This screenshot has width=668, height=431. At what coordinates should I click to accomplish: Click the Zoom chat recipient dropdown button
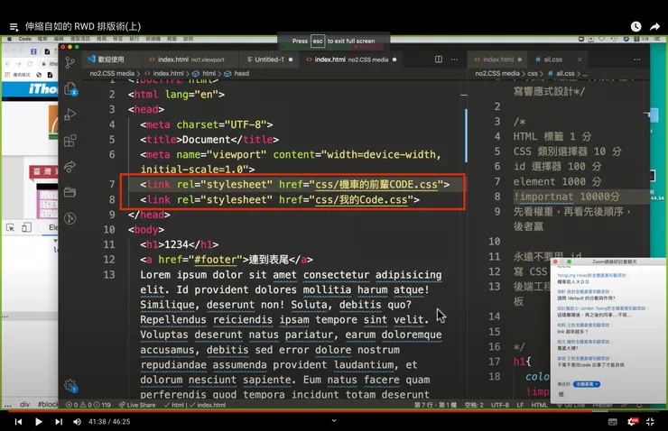coord(586,384)
